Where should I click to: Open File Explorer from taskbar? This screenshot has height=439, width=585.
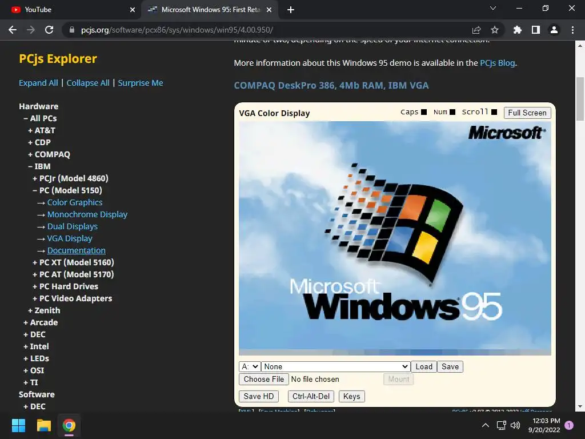click(43, 425)
